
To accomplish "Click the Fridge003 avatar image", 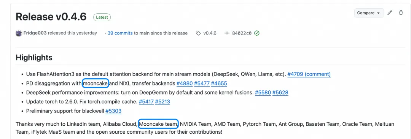I will (x=19, y=33).
